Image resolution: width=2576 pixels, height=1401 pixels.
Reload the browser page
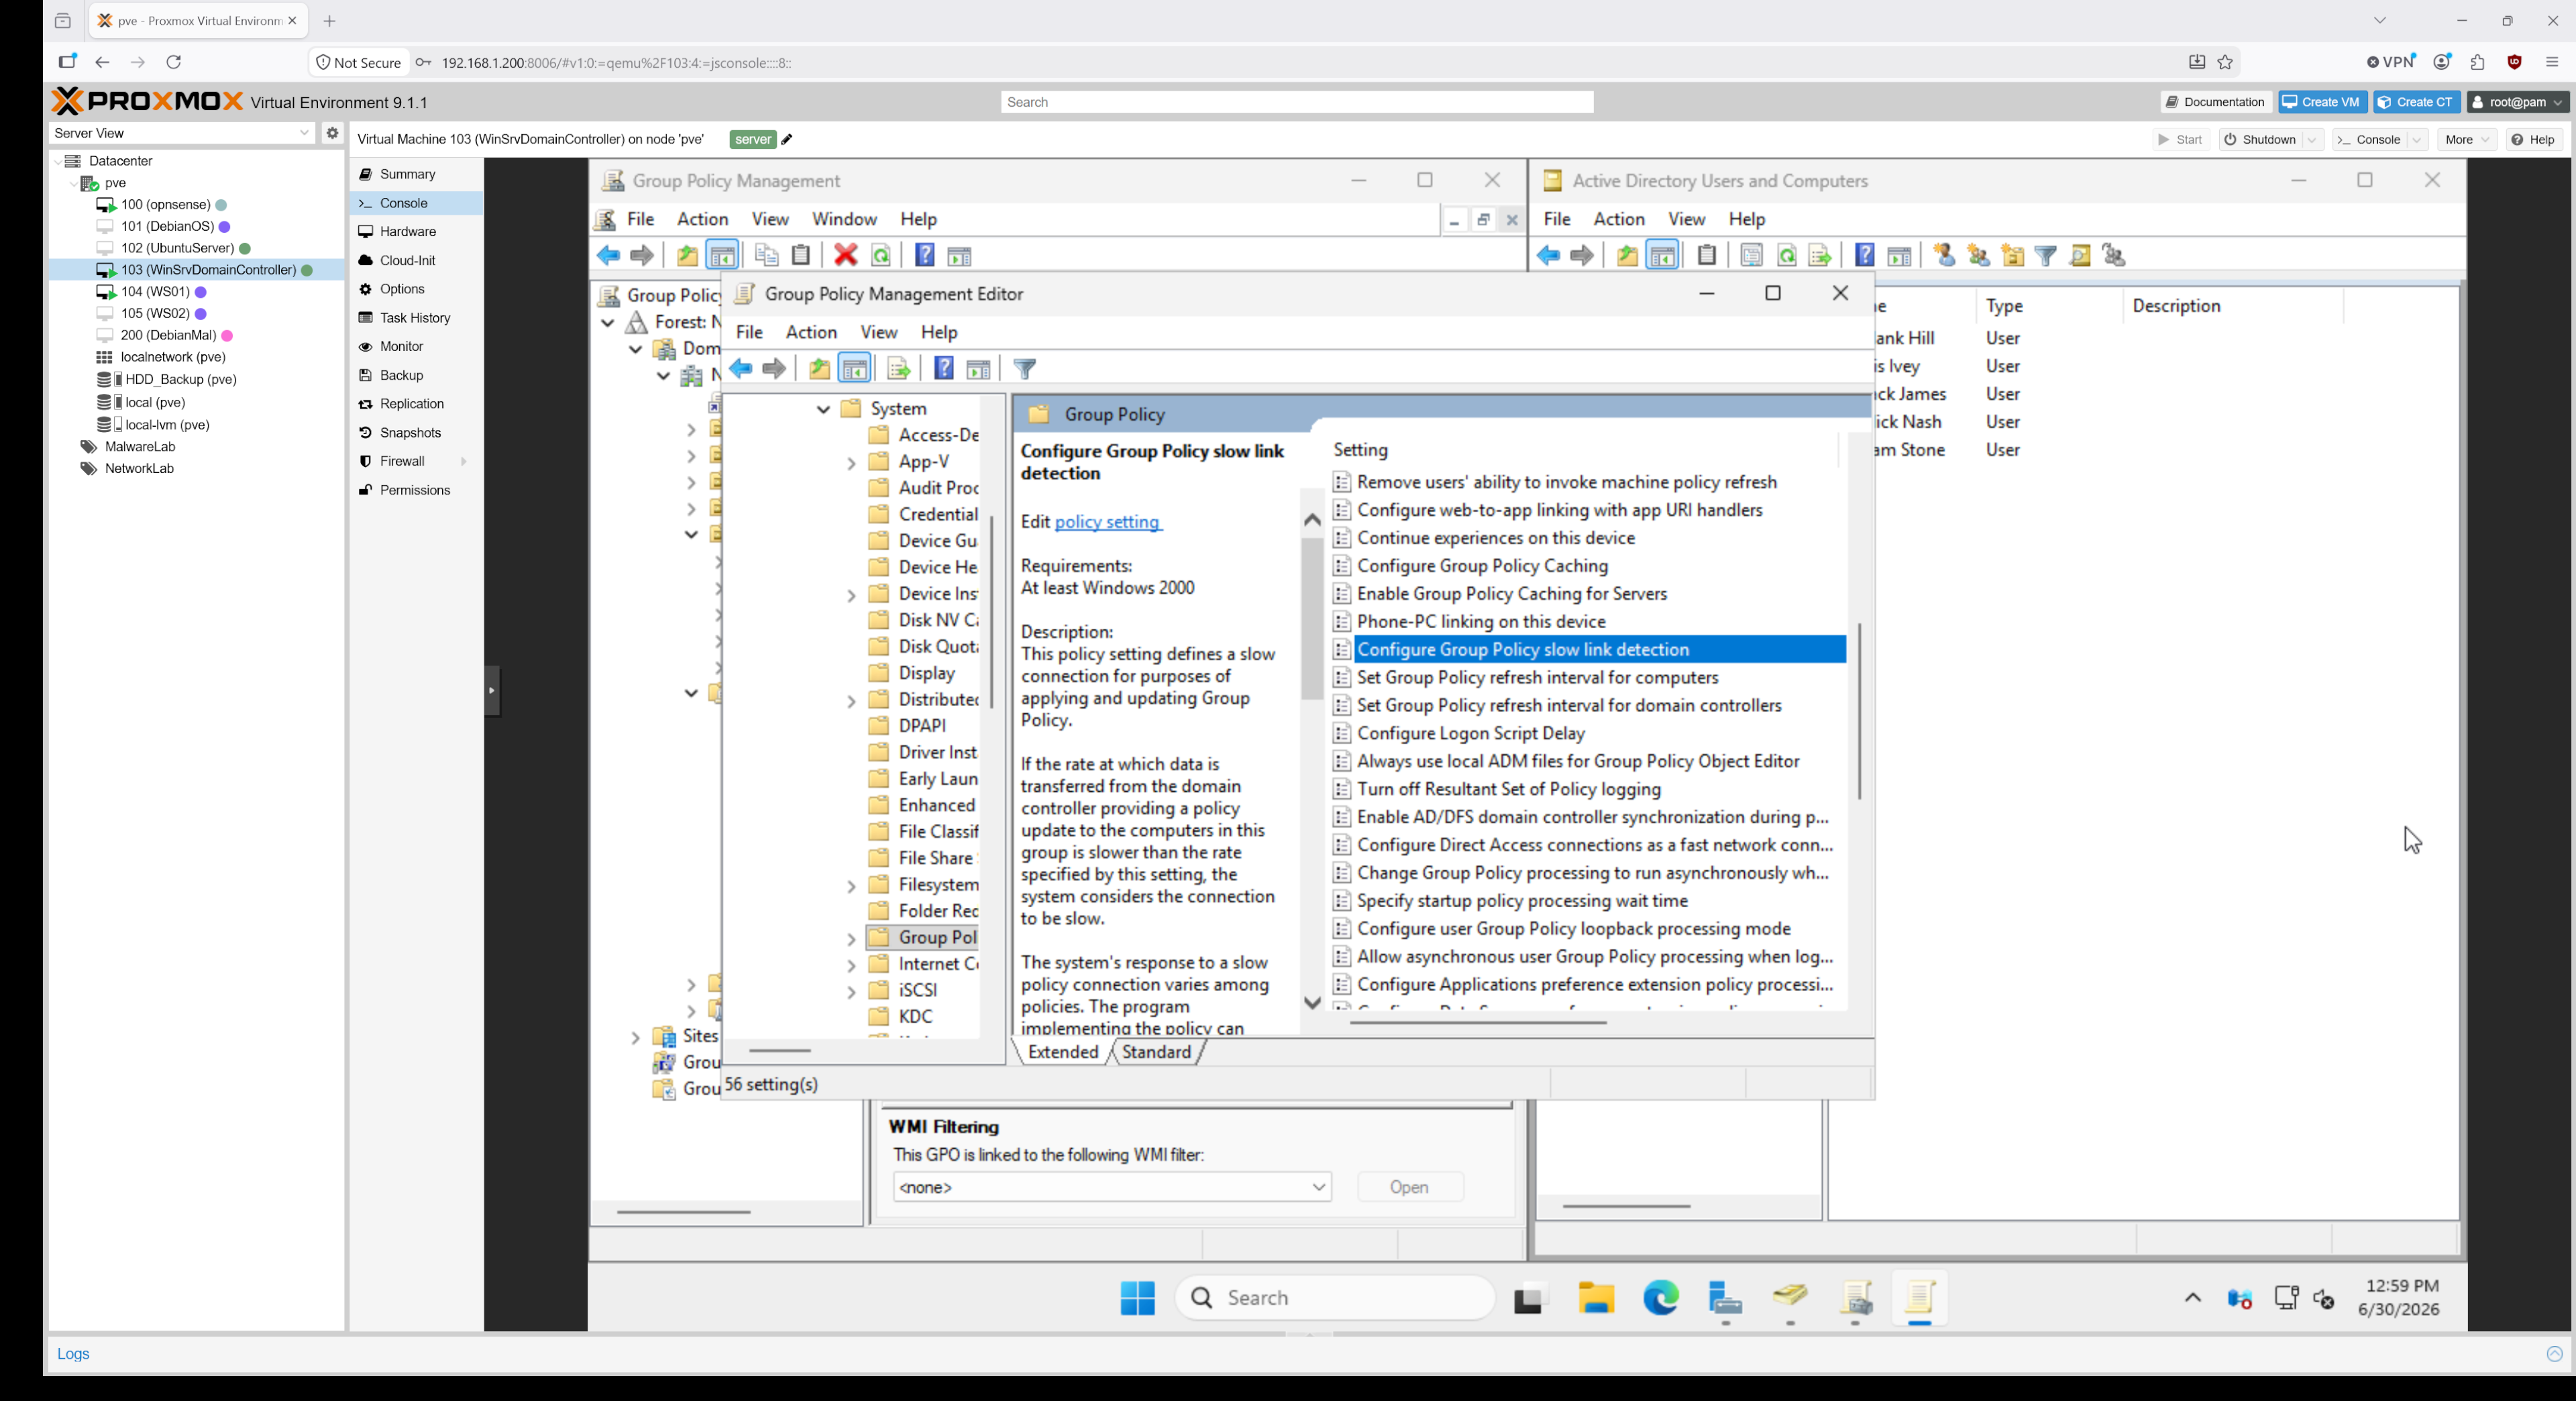coord(174,62)
